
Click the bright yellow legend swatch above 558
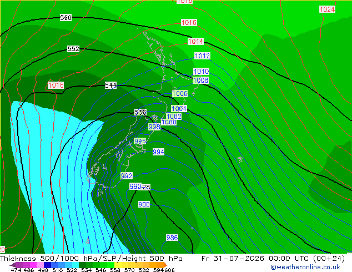(118, 265)
